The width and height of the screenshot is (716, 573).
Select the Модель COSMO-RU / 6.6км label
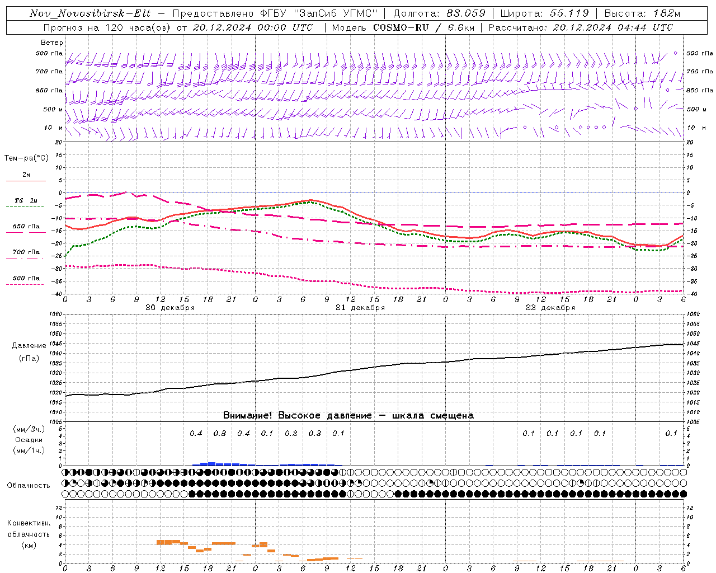pyautogui.click(x=403, y=27)
